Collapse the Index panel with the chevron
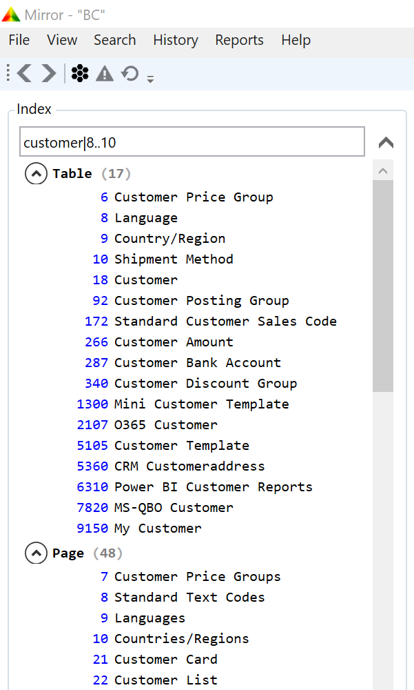The image size is (414, 690). (x=386, y=143)
